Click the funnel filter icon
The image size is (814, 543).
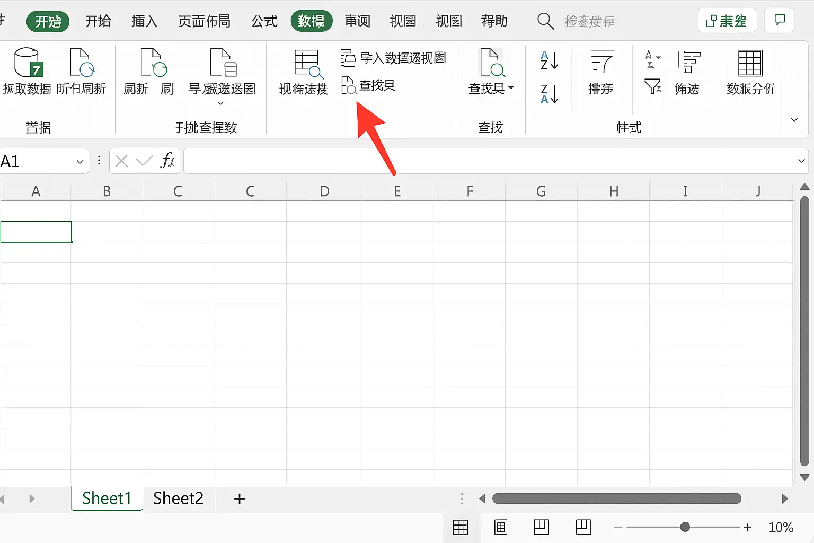tap(652, 86)
